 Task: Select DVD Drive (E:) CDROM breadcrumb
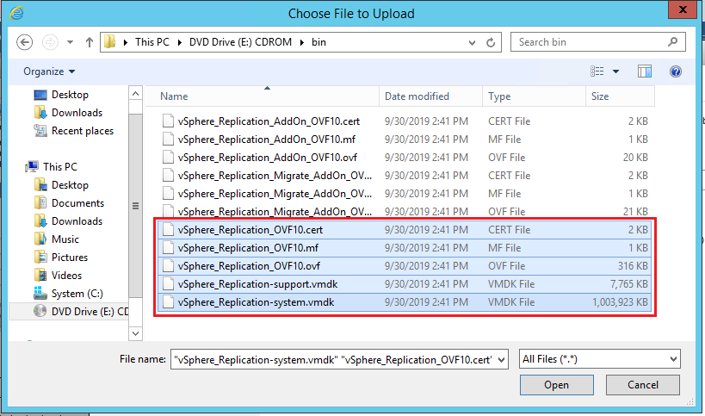click(x=240, y=42)
